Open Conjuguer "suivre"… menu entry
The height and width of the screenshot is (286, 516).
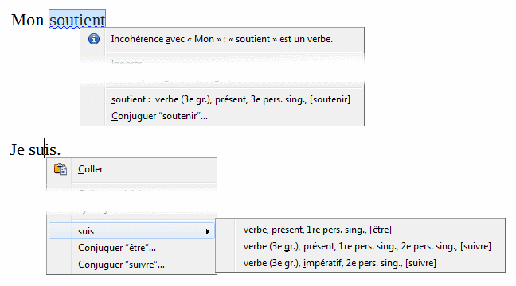tap(121, 265)
